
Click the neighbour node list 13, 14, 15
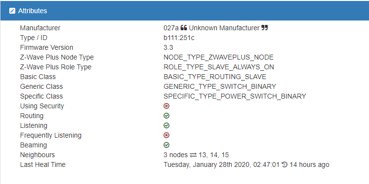[x=214, y=155]
